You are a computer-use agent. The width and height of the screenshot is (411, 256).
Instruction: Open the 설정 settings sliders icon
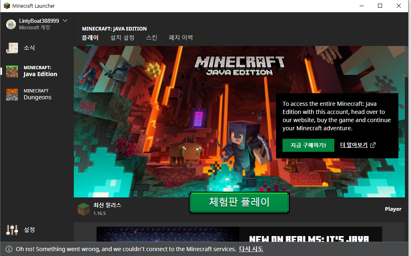(x=12, y=230)
